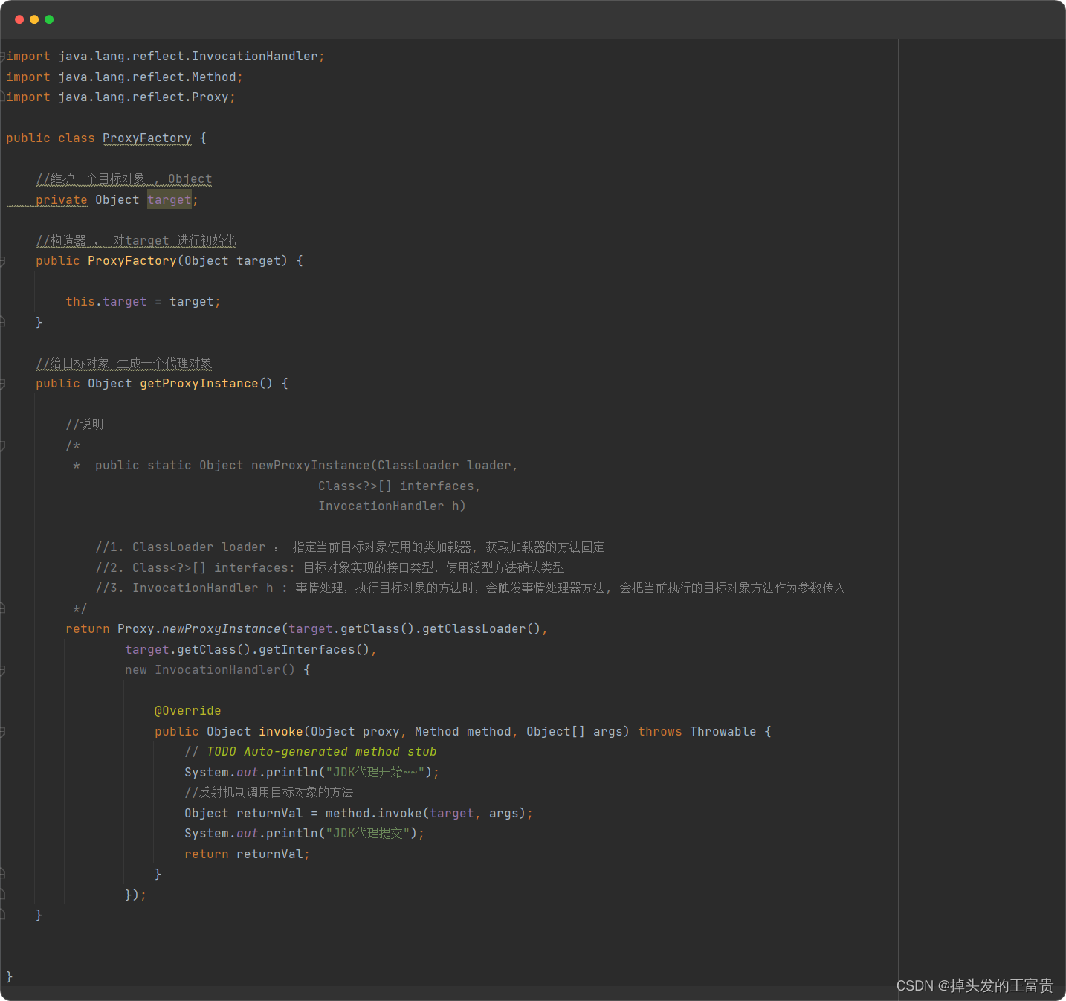This screenshot has width=1066, height=1001.
Task: Click the yellow minimize window dot
Action: pyautogui.click(x=34, y=19)
